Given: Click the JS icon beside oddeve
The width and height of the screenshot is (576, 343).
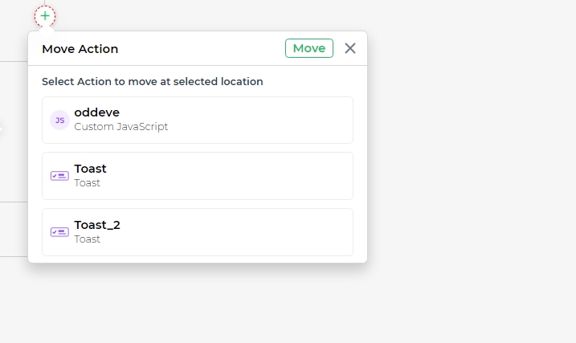Looking at the screenshot, I should point(59,120).
